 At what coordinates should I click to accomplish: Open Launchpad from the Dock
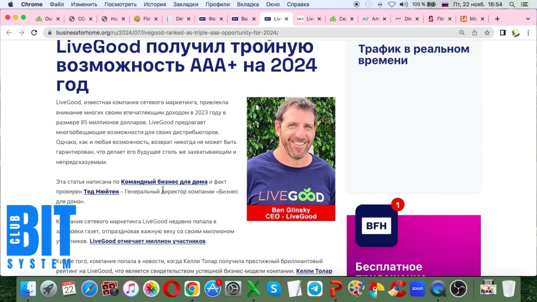coord(49,289)
